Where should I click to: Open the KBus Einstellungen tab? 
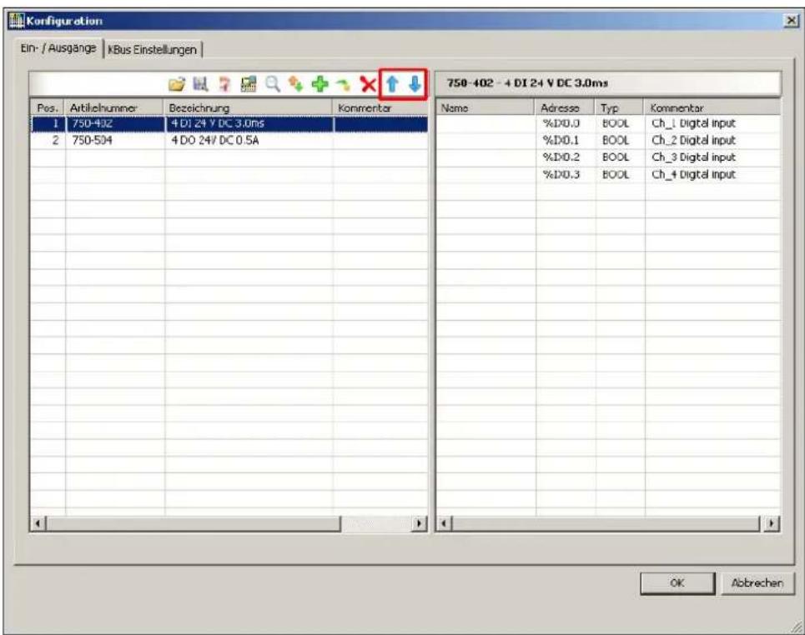[153, 50]
